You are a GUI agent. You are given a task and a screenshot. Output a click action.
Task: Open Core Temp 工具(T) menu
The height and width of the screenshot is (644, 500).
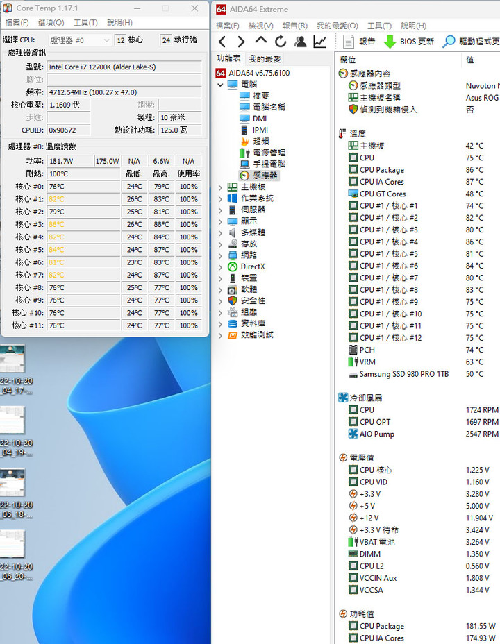(85, 23)
